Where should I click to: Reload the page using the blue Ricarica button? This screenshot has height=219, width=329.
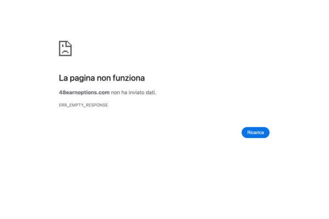point(256,132)
